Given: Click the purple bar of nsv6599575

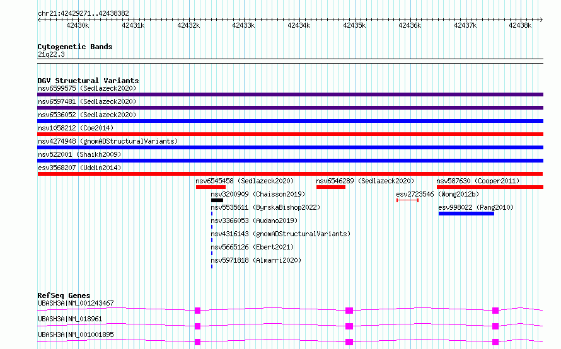Looking at the screenshot, I should point(290,94).
